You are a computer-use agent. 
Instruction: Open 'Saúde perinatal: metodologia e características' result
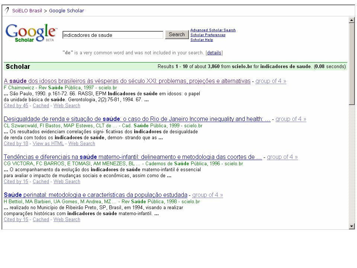click(96, 195)
